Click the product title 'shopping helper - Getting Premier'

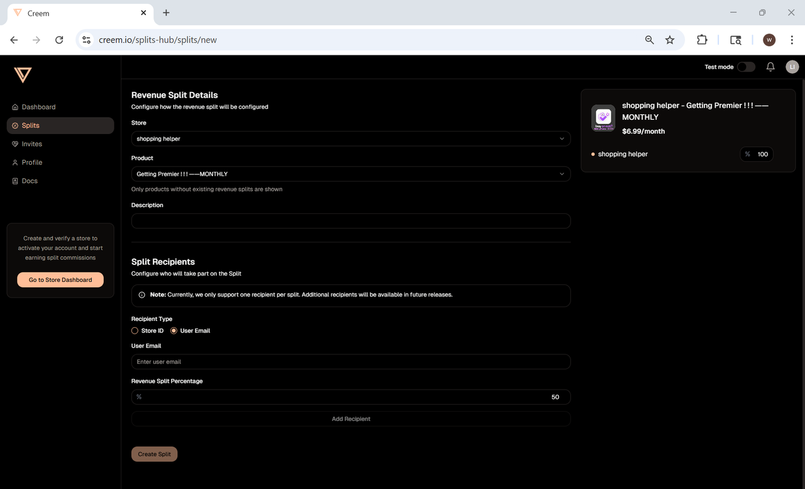(695, 111)
